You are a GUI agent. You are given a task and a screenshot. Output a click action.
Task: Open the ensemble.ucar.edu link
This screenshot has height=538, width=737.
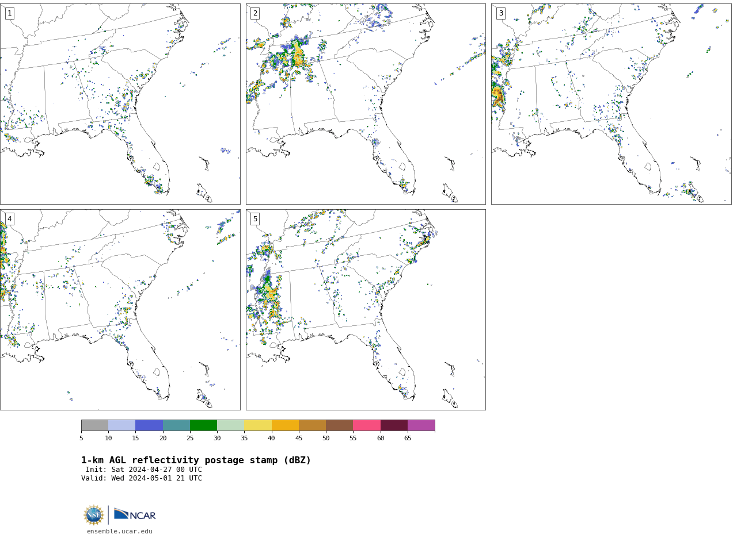pyautogui.click(x=120, y=531)
